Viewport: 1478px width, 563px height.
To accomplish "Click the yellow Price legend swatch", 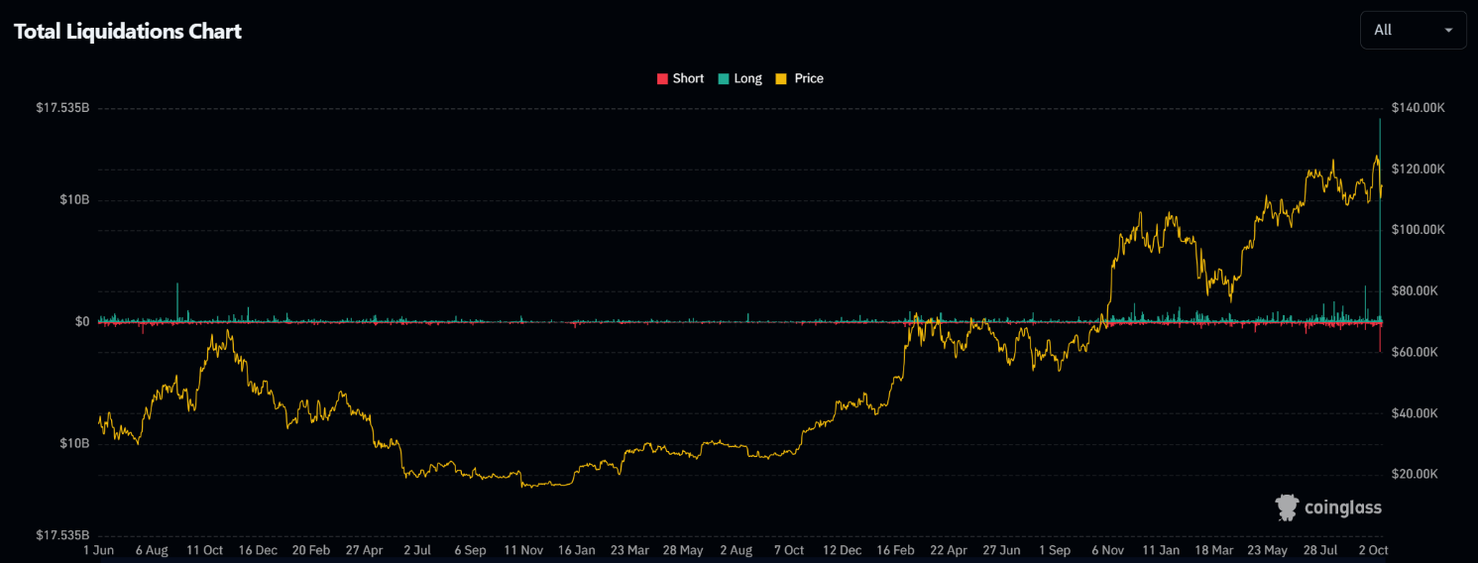I will pos(781,78).
